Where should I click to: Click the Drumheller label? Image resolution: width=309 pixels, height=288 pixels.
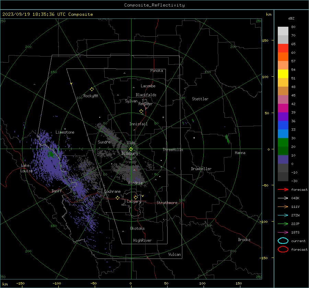point(201,169)
